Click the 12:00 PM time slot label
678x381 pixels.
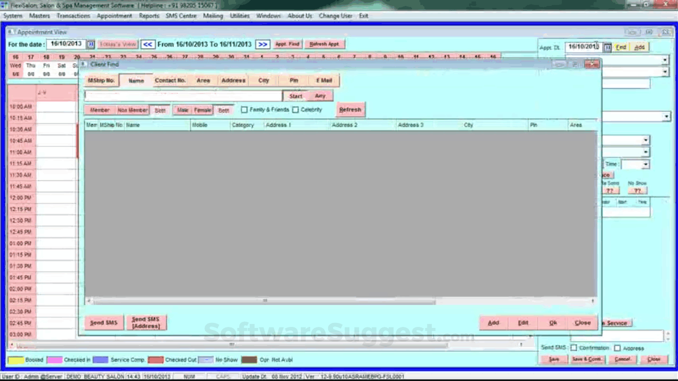click(x=21, y=198)
